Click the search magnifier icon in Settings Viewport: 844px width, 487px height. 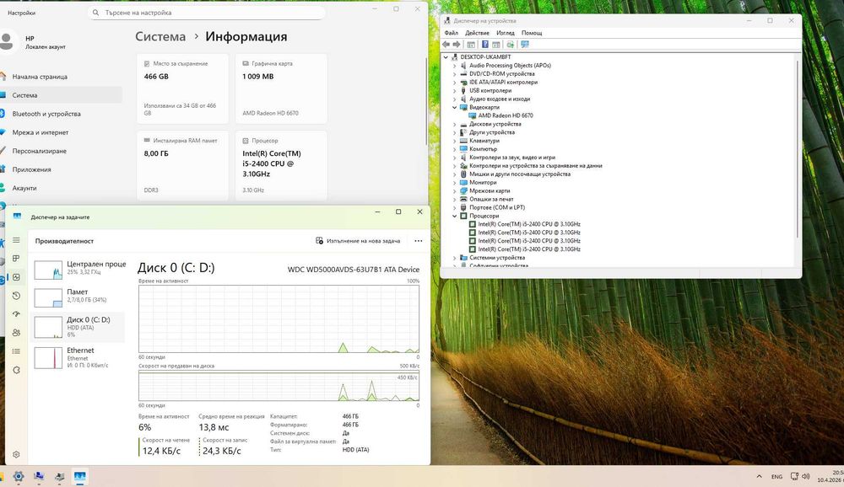96,13
